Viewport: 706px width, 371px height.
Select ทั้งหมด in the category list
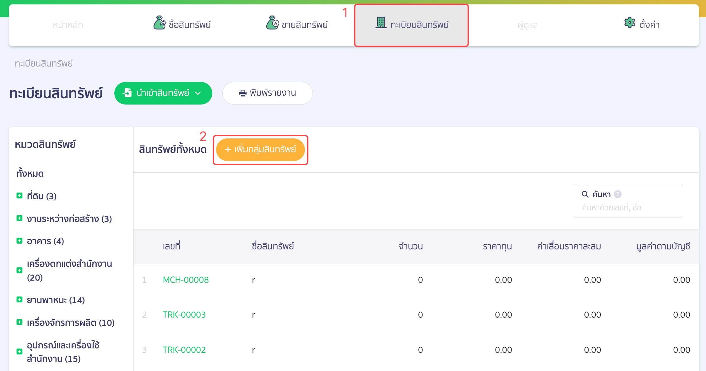click(x=30, y=173)
